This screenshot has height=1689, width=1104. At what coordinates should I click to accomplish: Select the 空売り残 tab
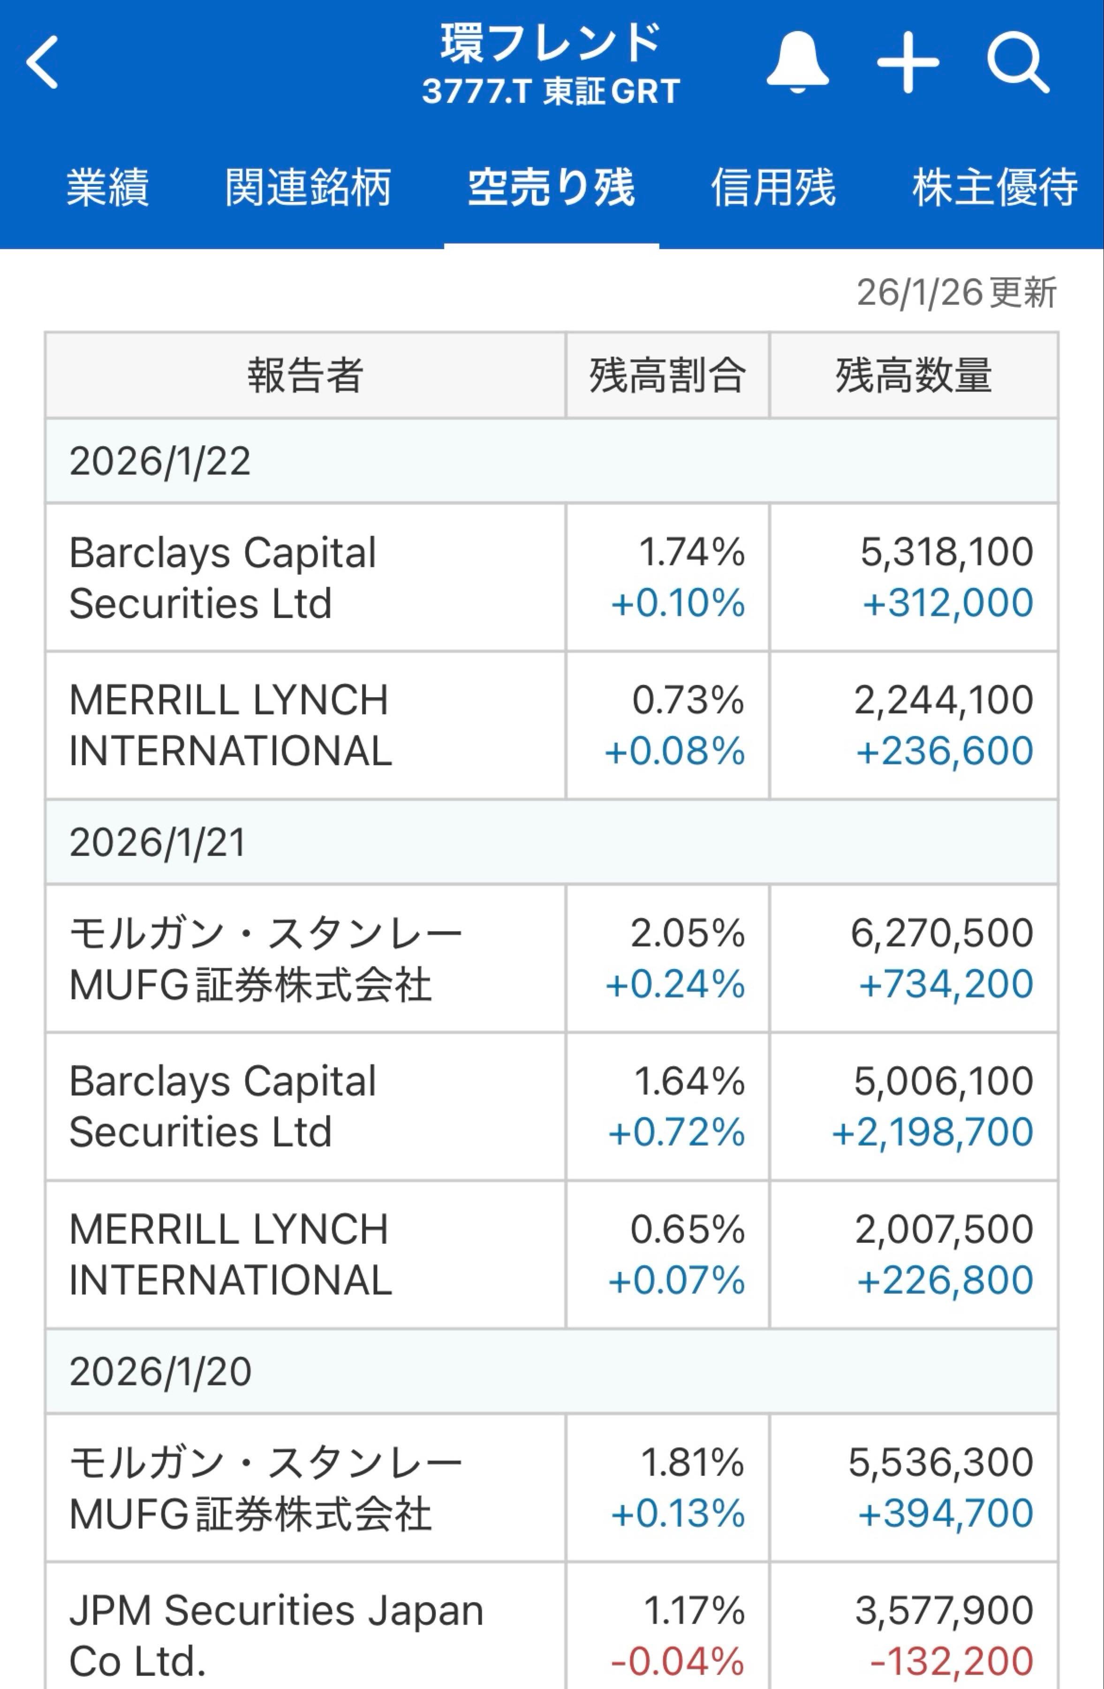[551, 188]
